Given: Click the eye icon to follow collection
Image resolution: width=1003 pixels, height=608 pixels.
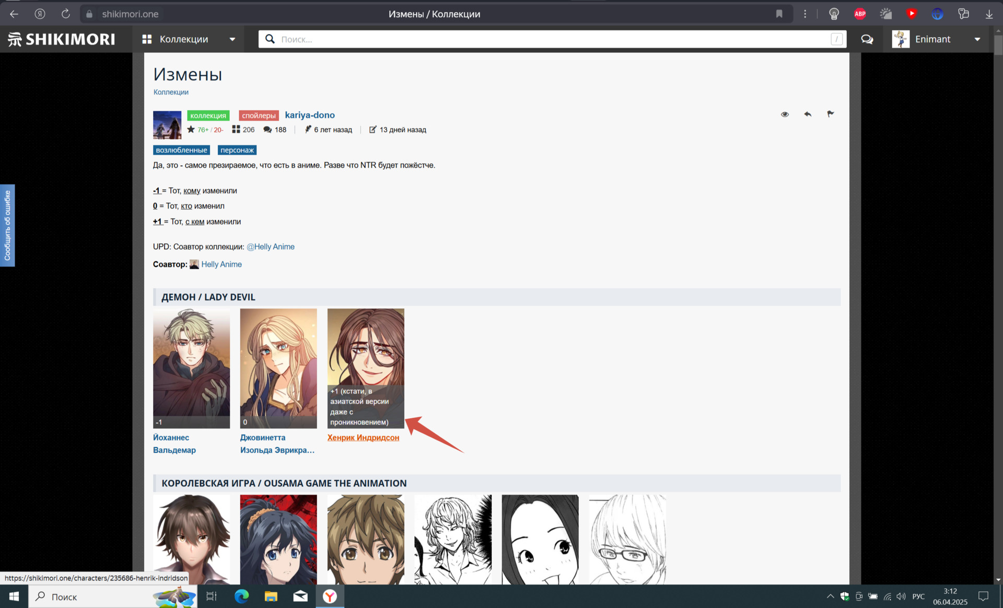Looking at the screenshot, I should pos(785,114).
